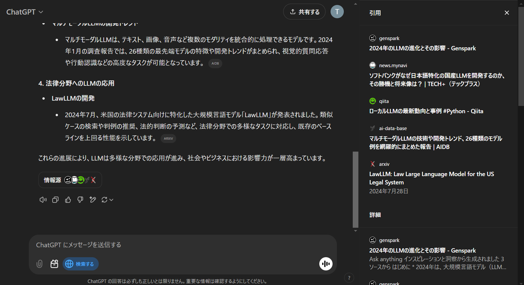
Task: Give the response a thumbs up
Action: click(x=68, y=200)
